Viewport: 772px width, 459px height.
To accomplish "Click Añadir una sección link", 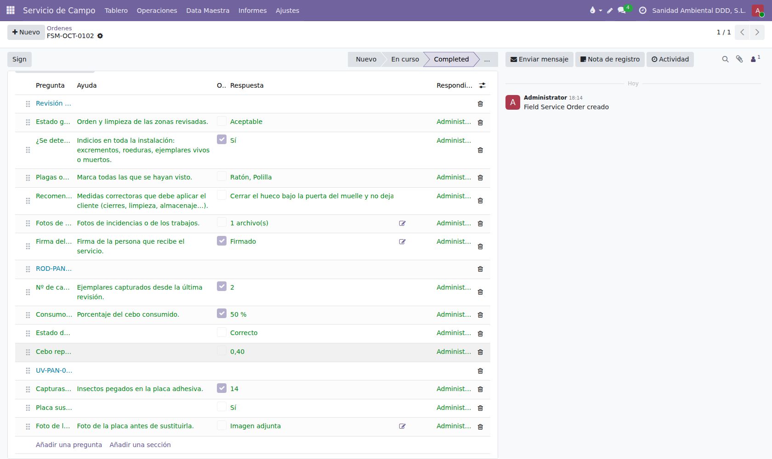I will pos(140,445).
